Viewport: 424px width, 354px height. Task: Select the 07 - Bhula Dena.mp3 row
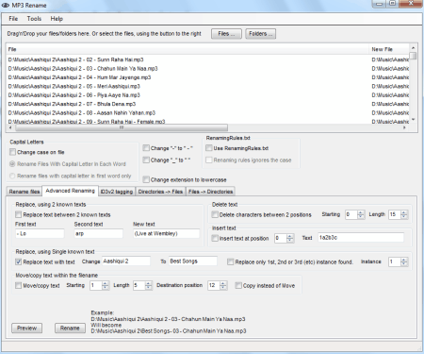(208, 104)
